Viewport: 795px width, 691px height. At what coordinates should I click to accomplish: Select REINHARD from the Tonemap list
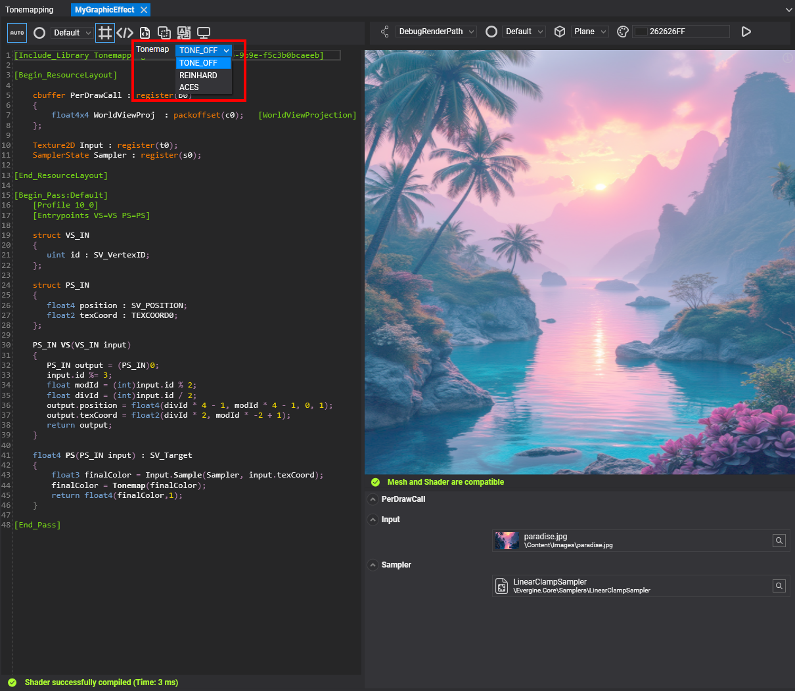coord(198,76)
